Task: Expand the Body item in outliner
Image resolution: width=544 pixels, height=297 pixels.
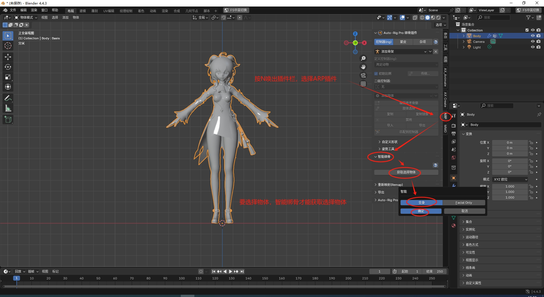Action: click(464, 36)
